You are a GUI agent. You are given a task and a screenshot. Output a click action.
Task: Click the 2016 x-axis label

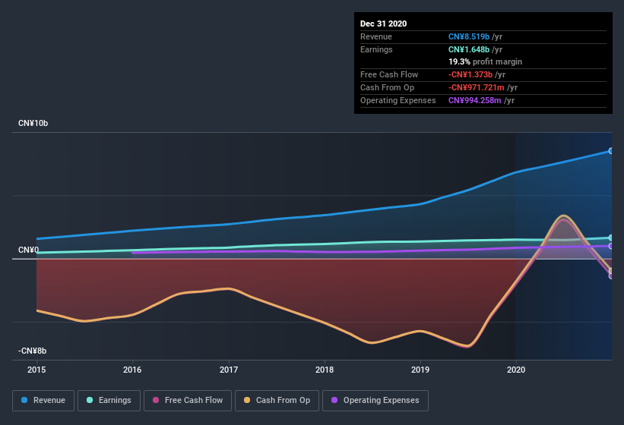coord(132,370)
